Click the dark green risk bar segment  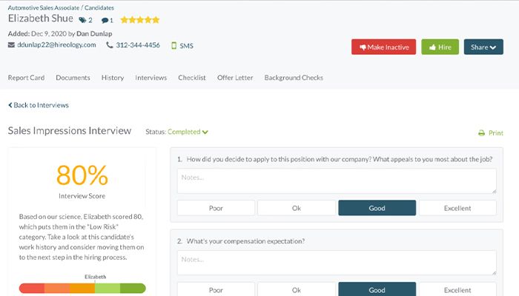[x=133, y=288]
